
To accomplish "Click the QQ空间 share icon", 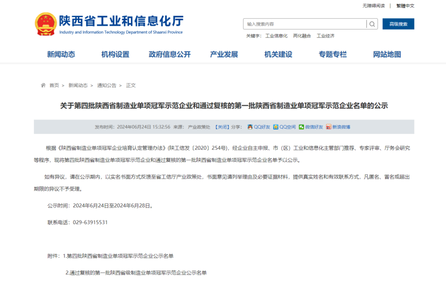I will 276,127.
